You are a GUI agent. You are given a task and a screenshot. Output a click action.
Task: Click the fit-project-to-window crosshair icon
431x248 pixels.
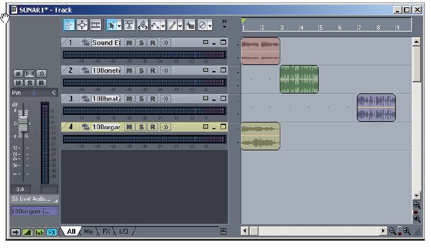pos(82,25)
